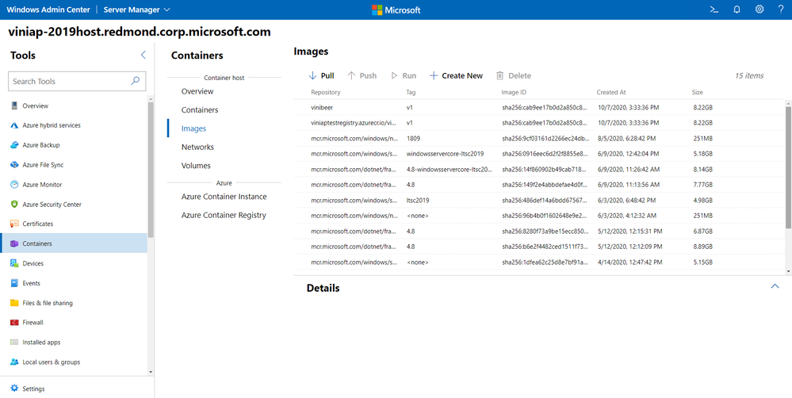The image size is (792, 398).
Task: Click the Run button
Action: 404,76
